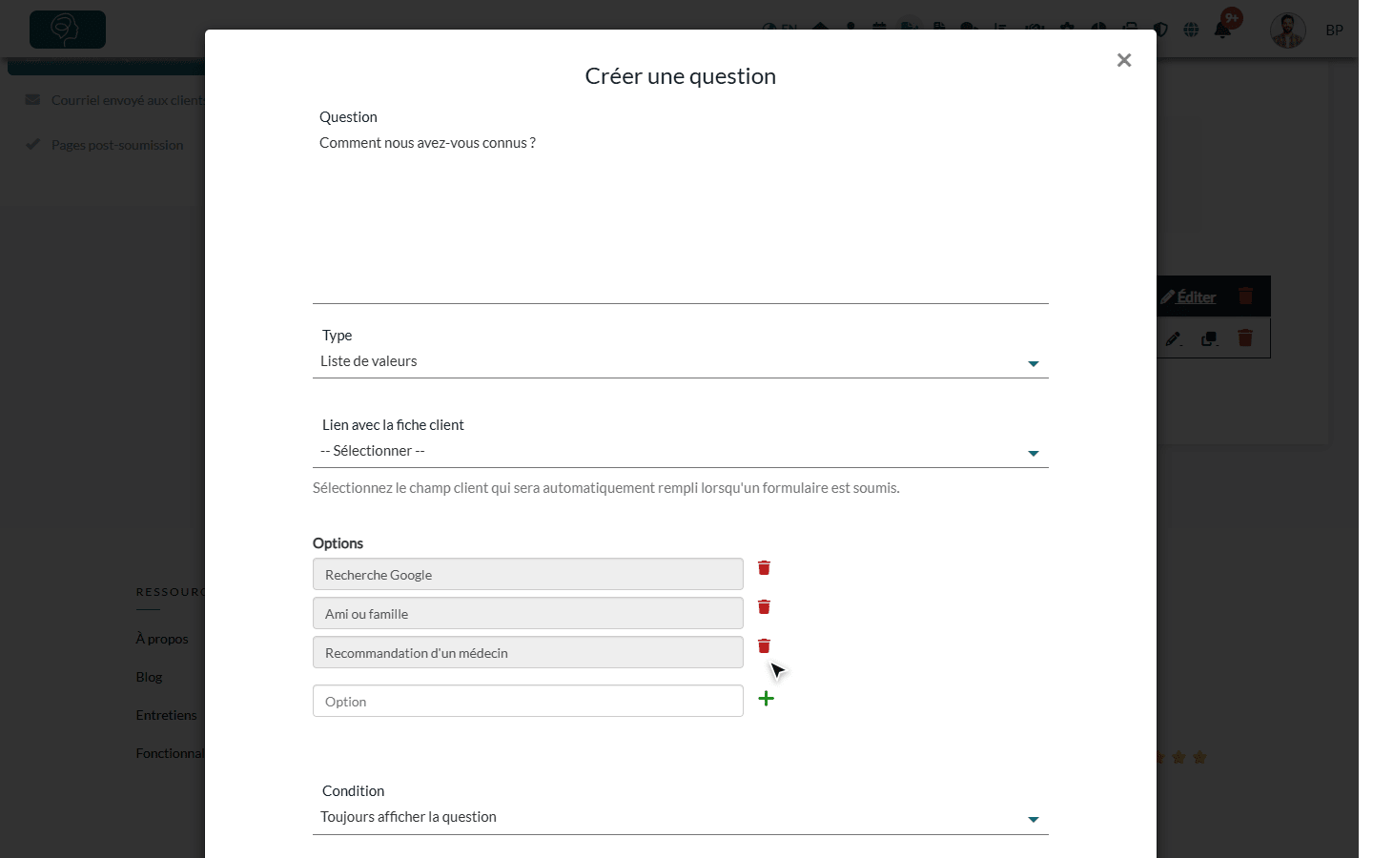Expand the Condition dropdown
Image resolution: width=1373 pixels, height=858 pixels.
[681, 817]
